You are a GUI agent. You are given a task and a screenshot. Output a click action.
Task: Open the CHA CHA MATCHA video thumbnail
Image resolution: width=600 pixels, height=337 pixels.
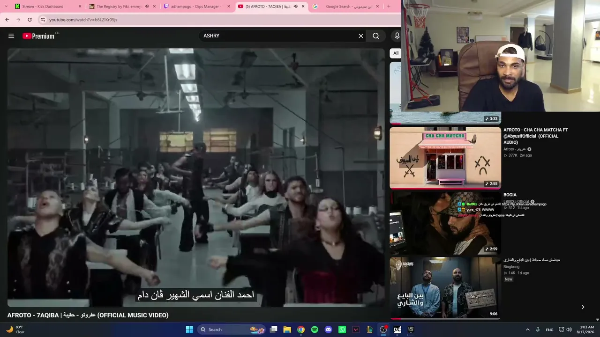coord(445,158)
